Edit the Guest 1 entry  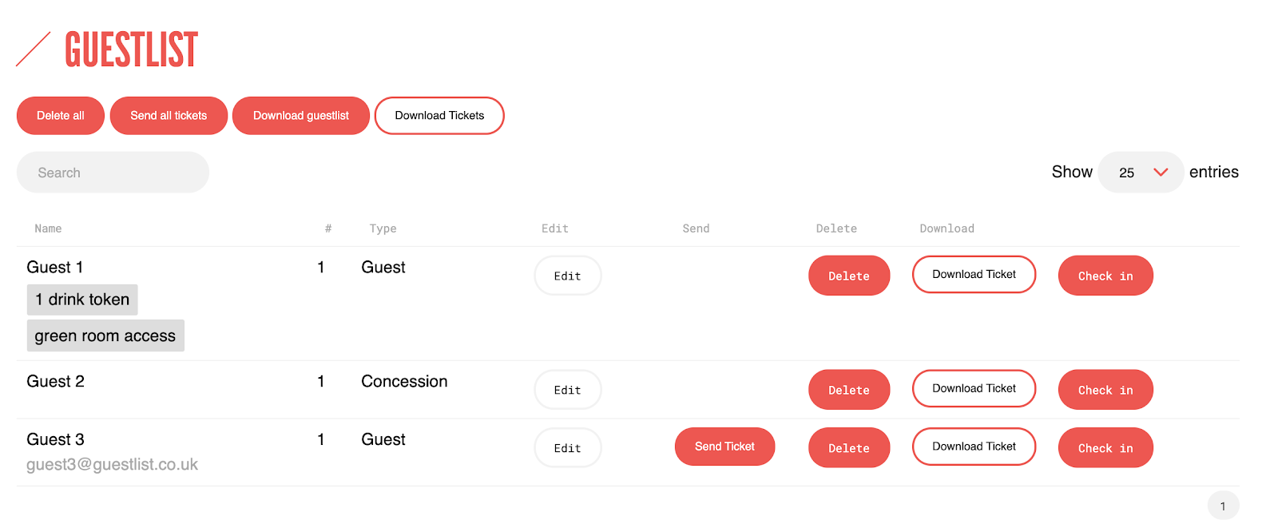[567, 276]
